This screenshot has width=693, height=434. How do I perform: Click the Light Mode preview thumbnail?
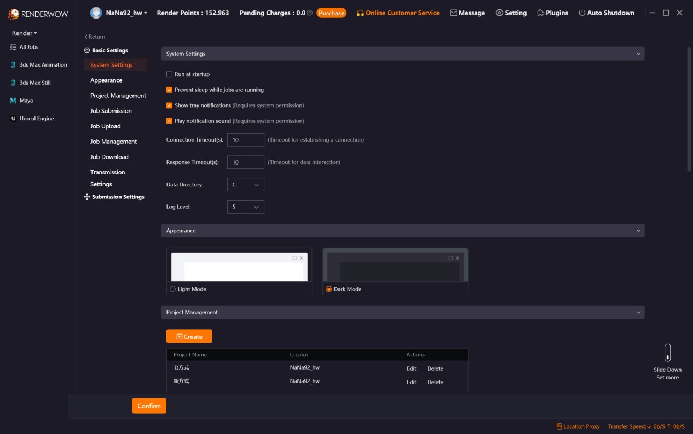tap(239, 266)
